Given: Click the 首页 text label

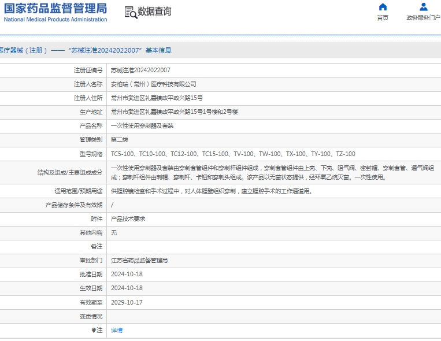Looking at the screenshot, I should 383,18.
